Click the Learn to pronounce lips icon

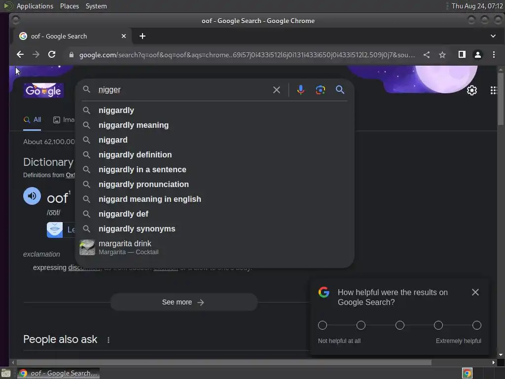point(55,230)
